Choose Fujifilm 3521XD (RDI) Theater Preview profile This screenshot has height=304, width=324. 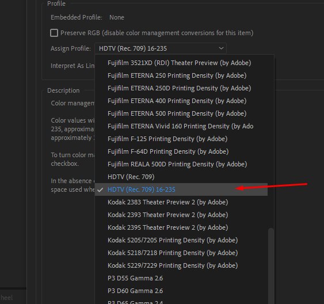181,63
